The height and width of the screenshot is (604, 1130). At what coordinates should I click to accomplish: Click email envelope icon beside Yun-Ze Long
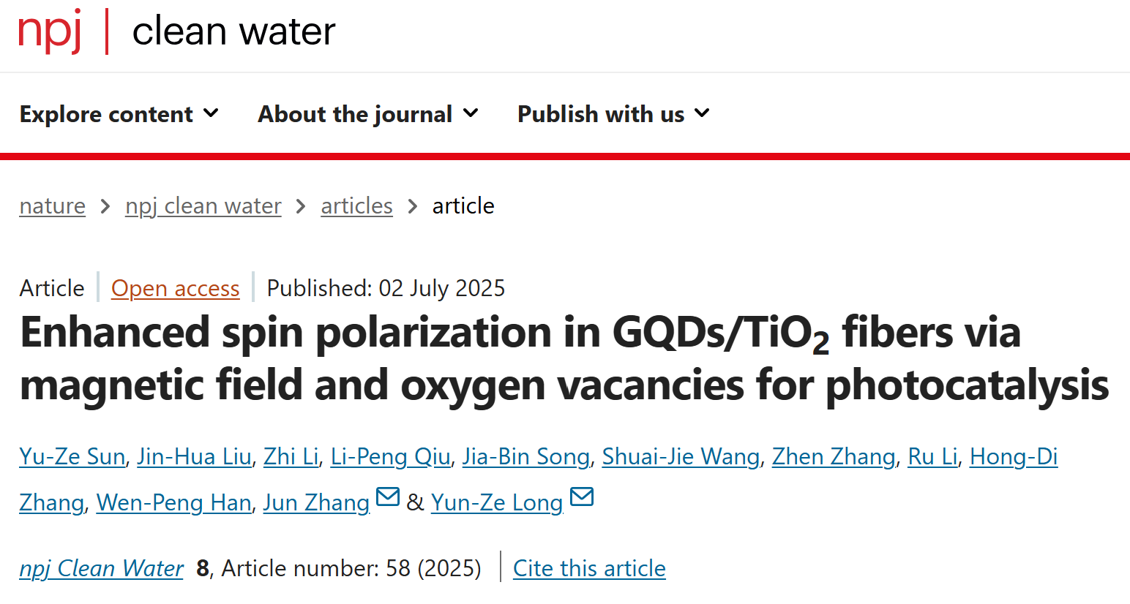(582, 497)
